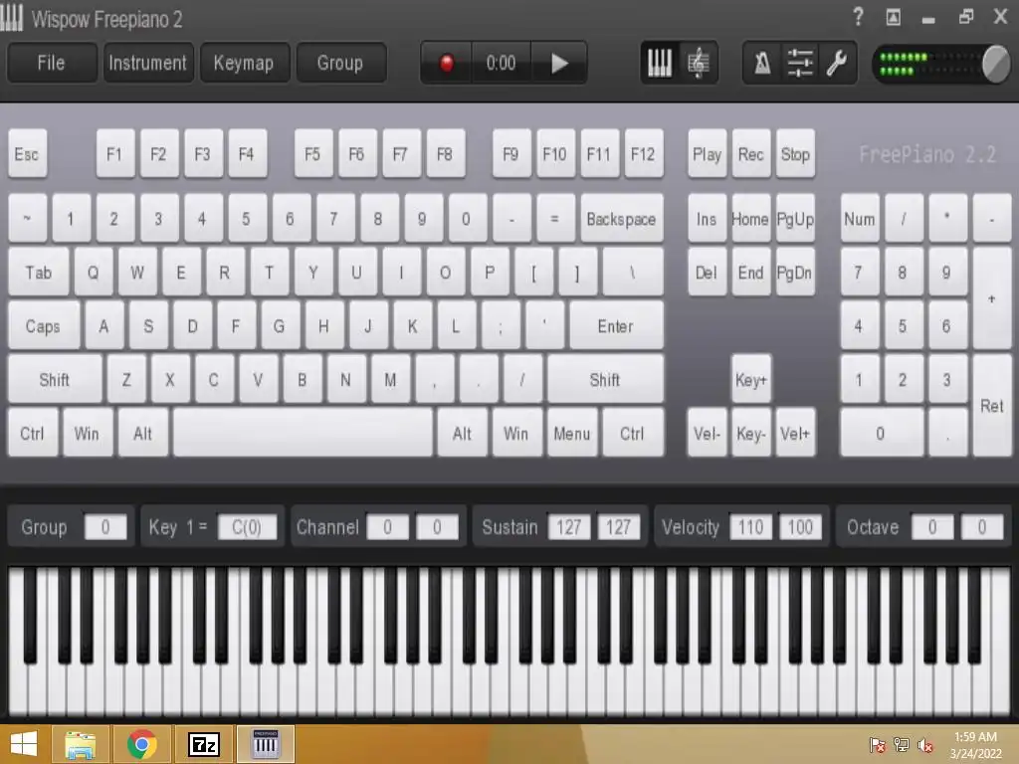Click the network tray icon
Viewport: 1019px width, 764px height.
click(x=901, y=745)
